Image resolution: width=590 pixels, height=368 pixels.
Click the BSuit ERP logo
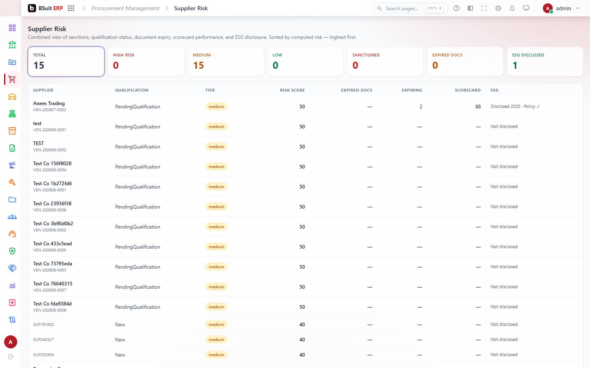(x=45, y=8)
